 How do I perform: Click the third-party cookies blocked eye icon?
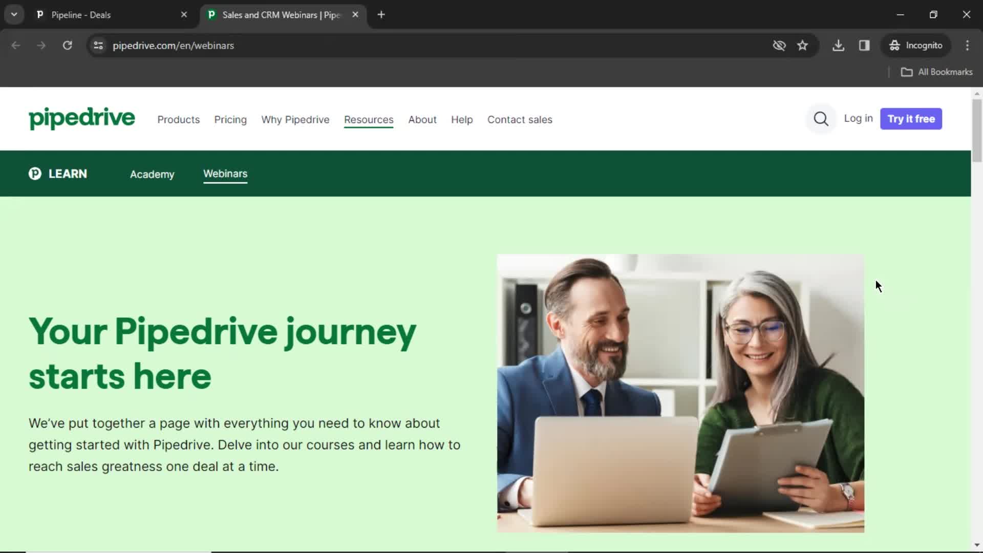point(779,46)
